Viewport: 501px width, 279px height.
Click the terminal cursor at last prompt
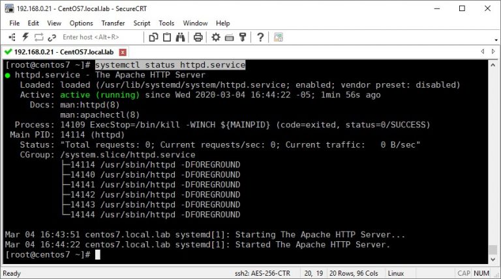click(x=98, y=254)
